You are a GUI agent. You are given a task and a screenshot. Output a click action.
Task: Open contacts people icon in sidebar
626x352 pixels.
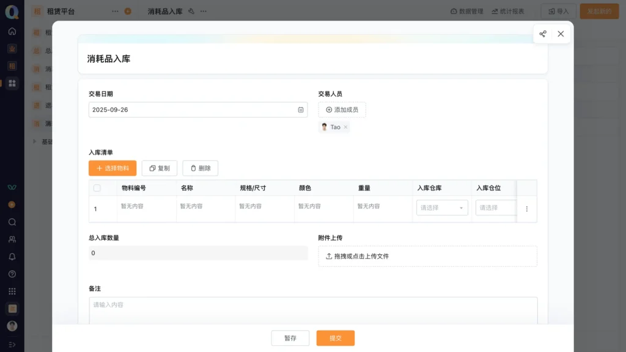12,239
